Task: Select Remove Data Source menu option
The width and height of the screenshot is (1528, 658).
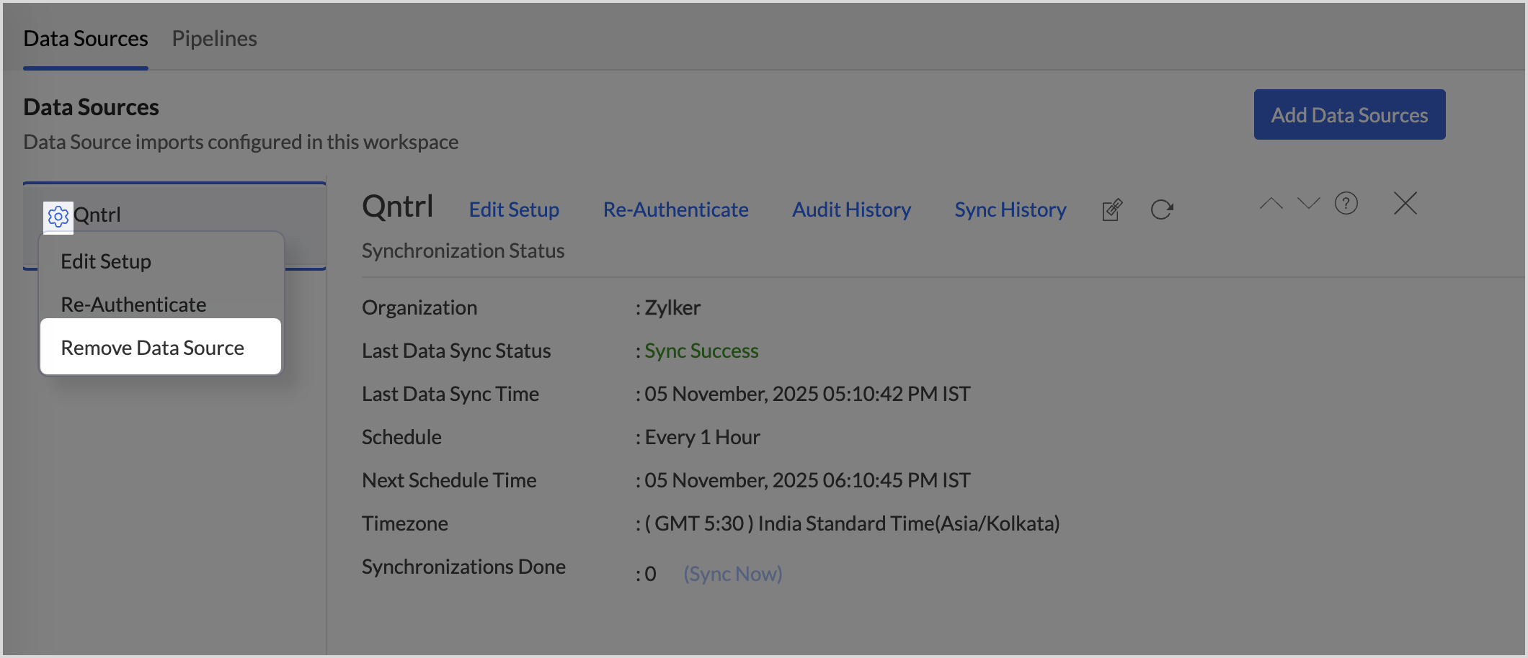Action: click(x=153, y=348)
